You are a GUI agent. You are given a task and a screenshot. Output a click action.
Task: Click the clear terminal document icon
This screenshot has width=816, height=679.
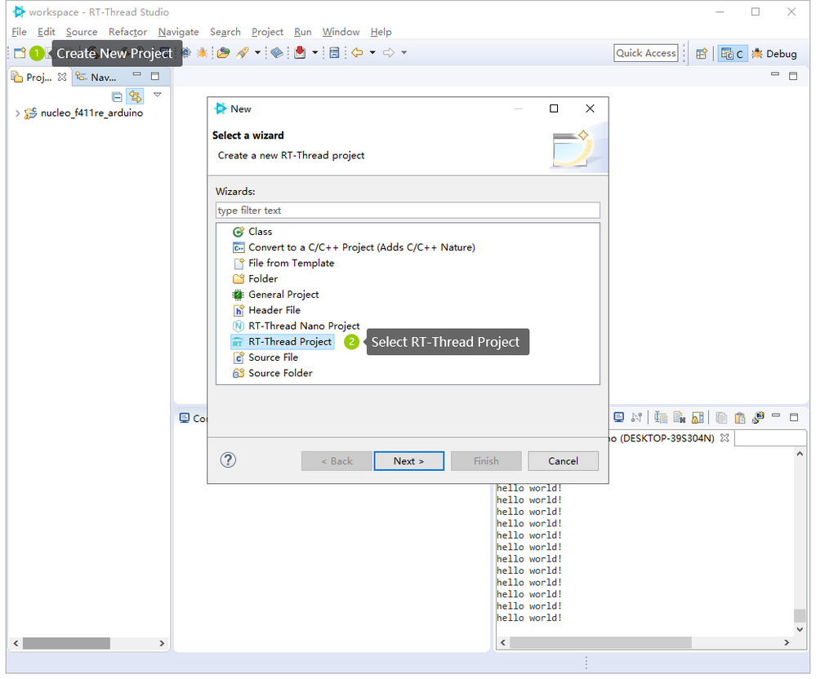679,418
